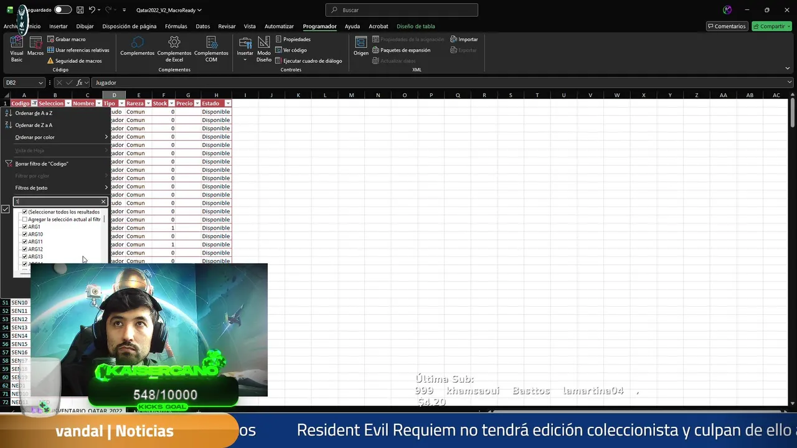Uncheck the ARG1 filter item
The image size is (797, 448).
pos(25,227)
